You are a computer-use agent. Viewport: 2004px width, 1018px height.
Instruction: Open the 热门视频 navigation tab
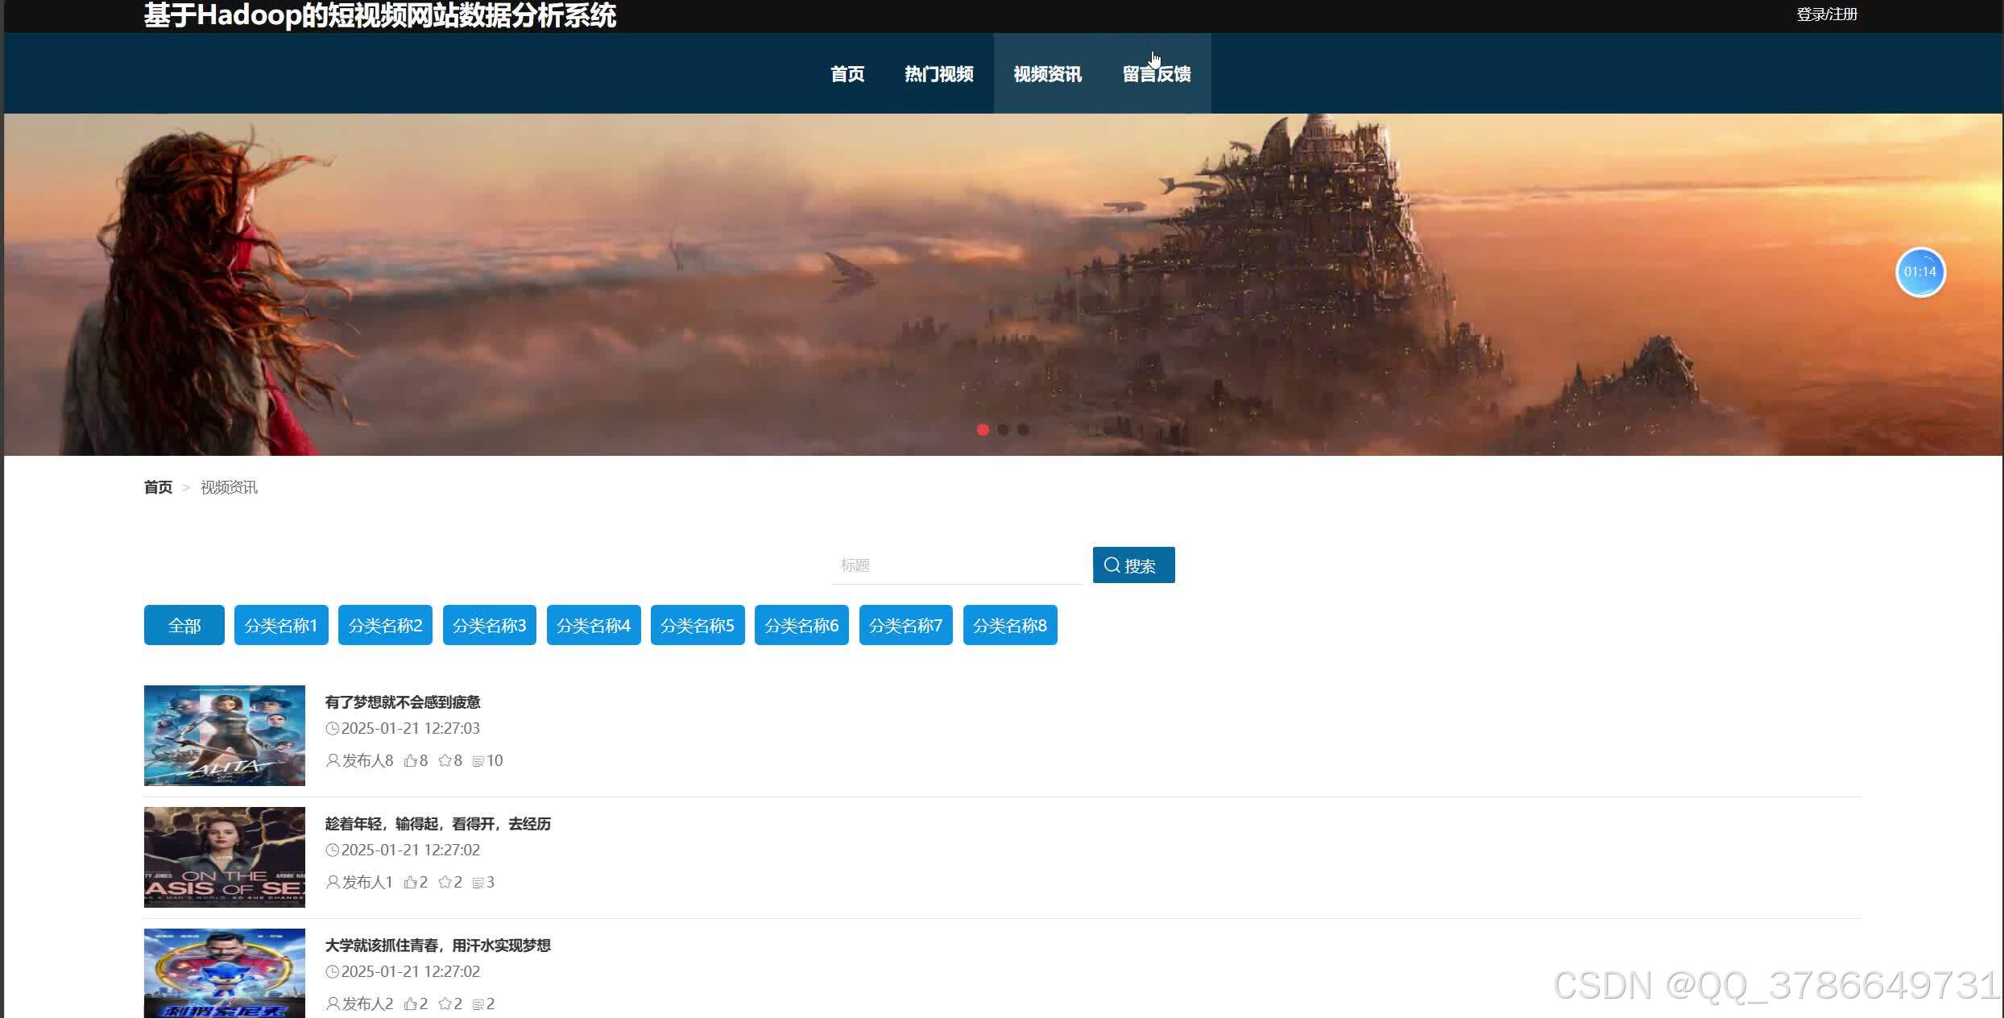939,74
